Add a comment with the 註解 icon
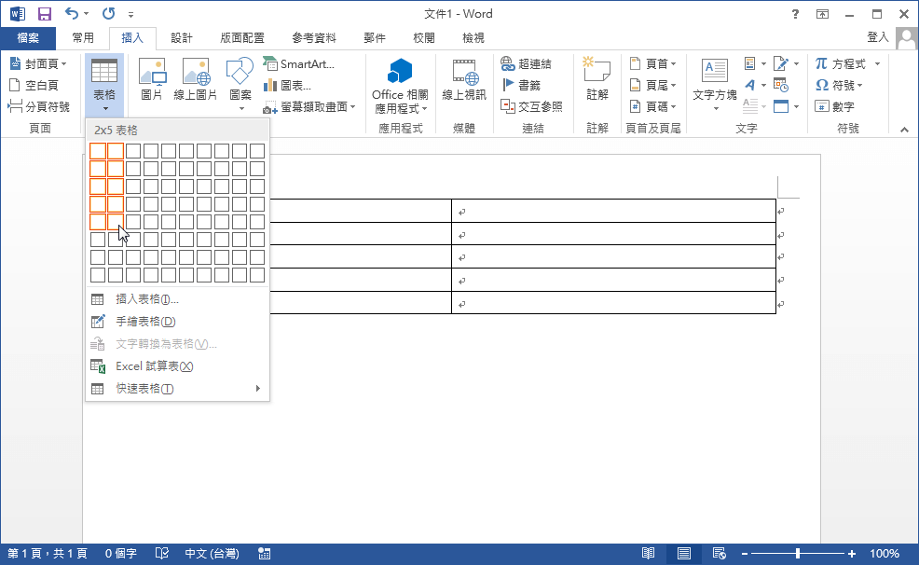The height and width of the screenshot is (565, 919). click(x=596, y=79)
